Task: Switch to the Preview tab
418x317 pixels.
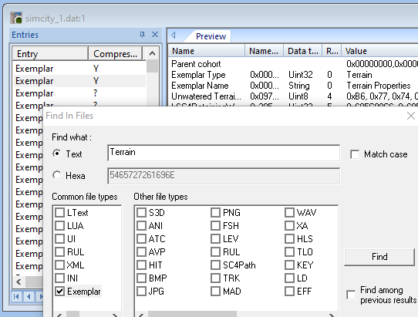Action: [x=211, y=36]
